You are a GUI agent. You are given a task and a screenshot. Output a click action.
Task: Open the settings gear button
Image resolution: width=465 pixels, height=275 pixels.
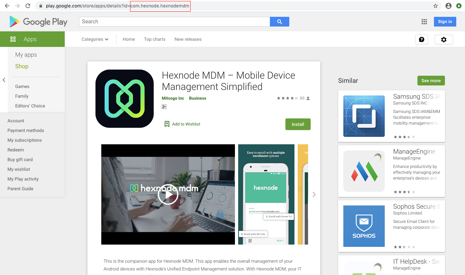coord(444,39)
